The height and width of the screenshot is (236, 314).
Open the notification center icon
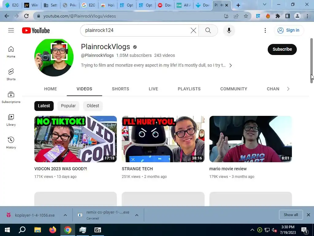[x=304, y=230]
